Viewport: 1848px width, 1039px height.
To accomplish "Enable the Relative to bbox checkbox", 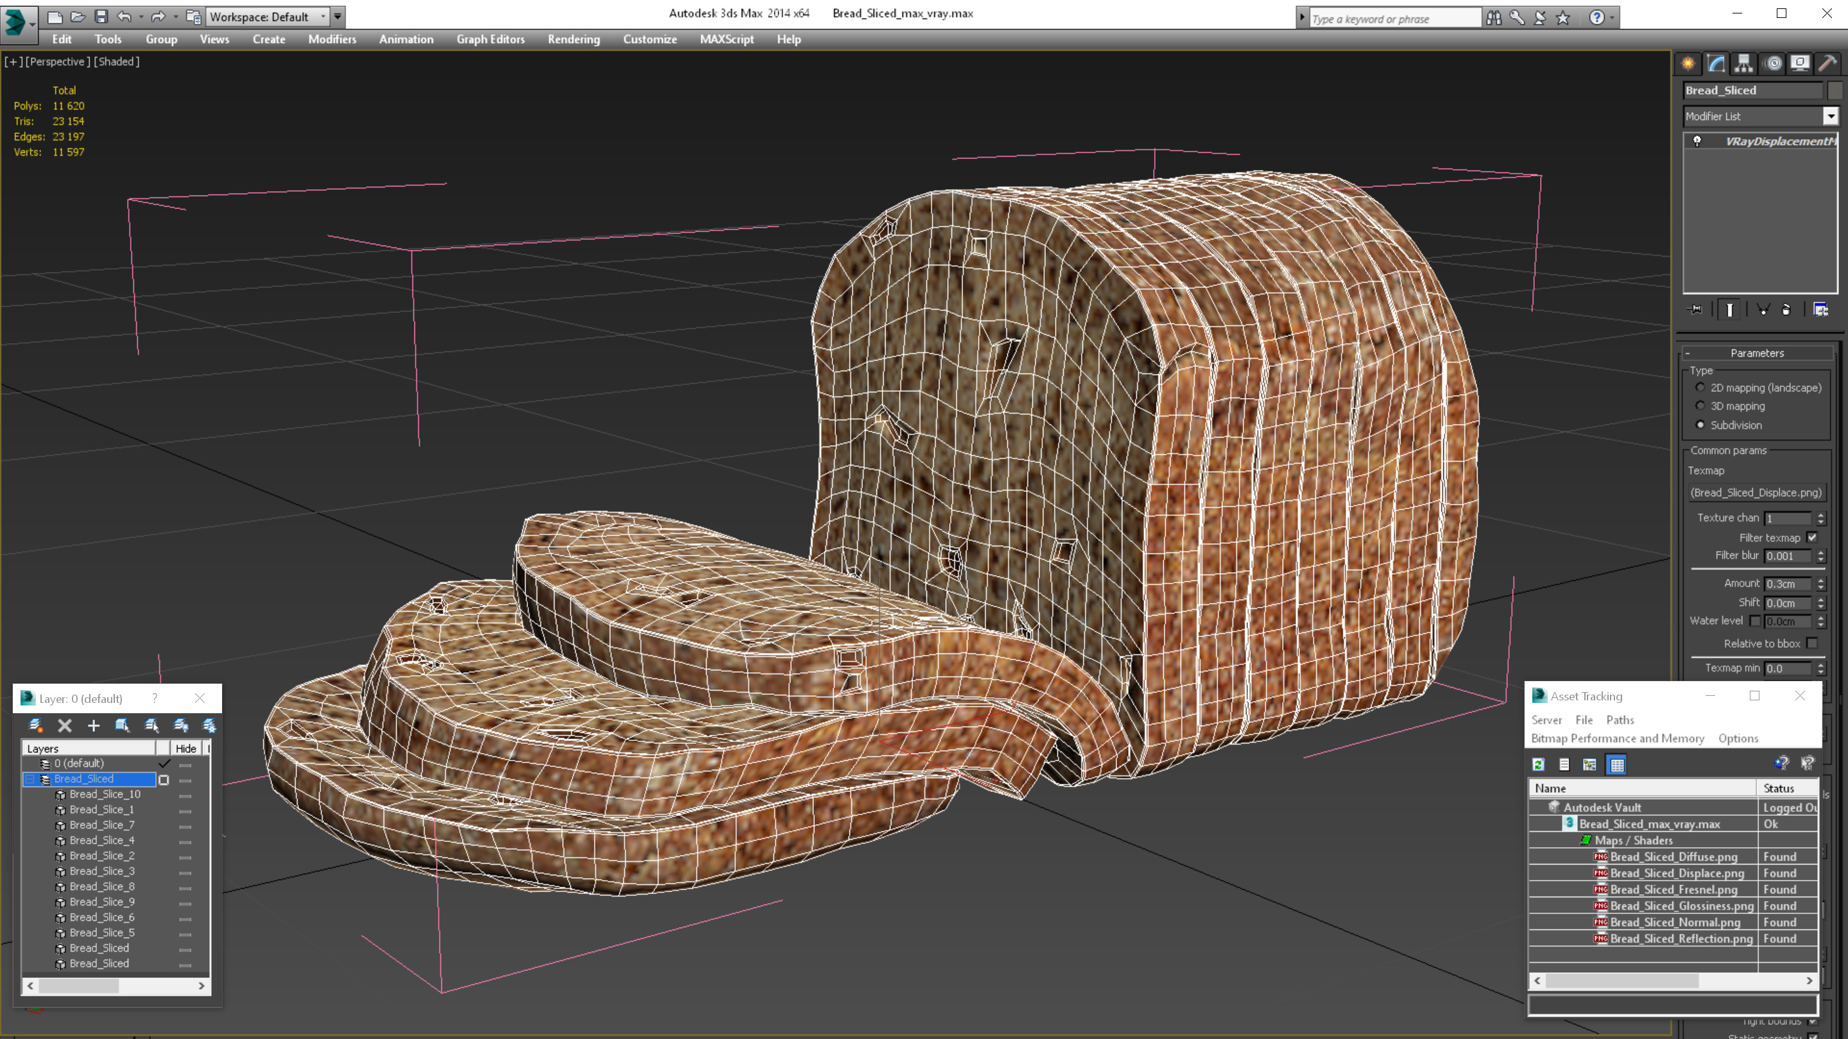I will tap(1812, 643).
